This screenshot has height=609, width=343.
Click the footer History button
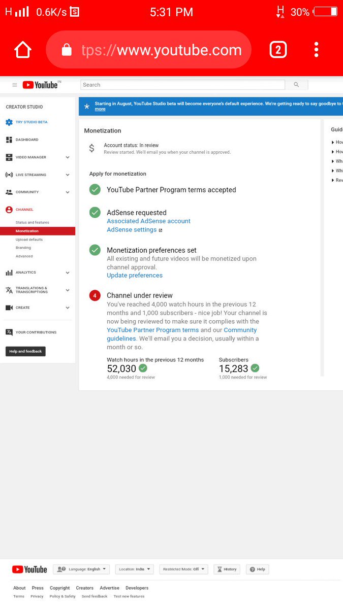point(227,569)
